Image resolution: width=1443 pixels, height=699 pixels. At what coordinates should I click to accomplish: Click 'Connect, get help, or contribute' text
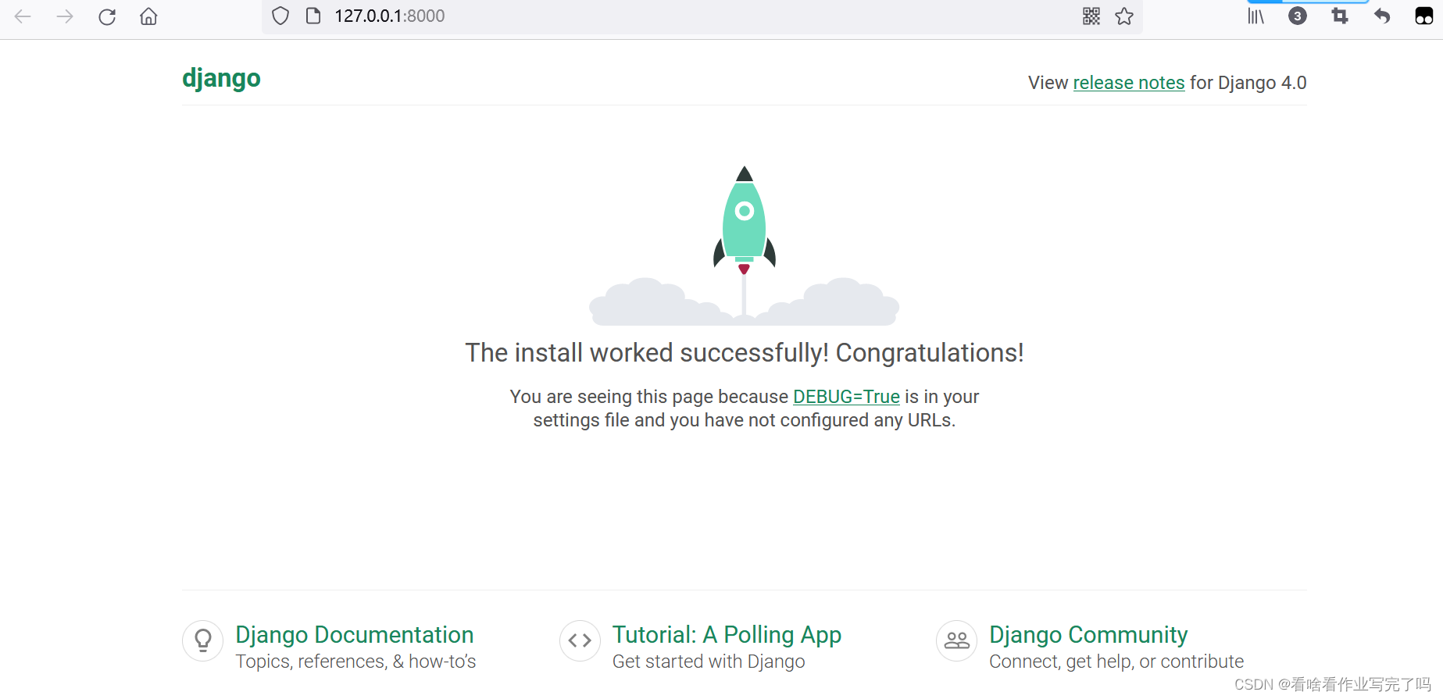(1116, 662)
